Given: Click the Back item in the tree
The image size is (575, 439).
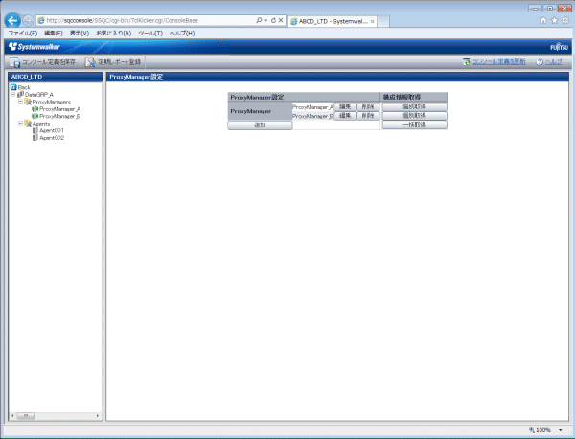Looking at the screenshot, I should (24, 87).
